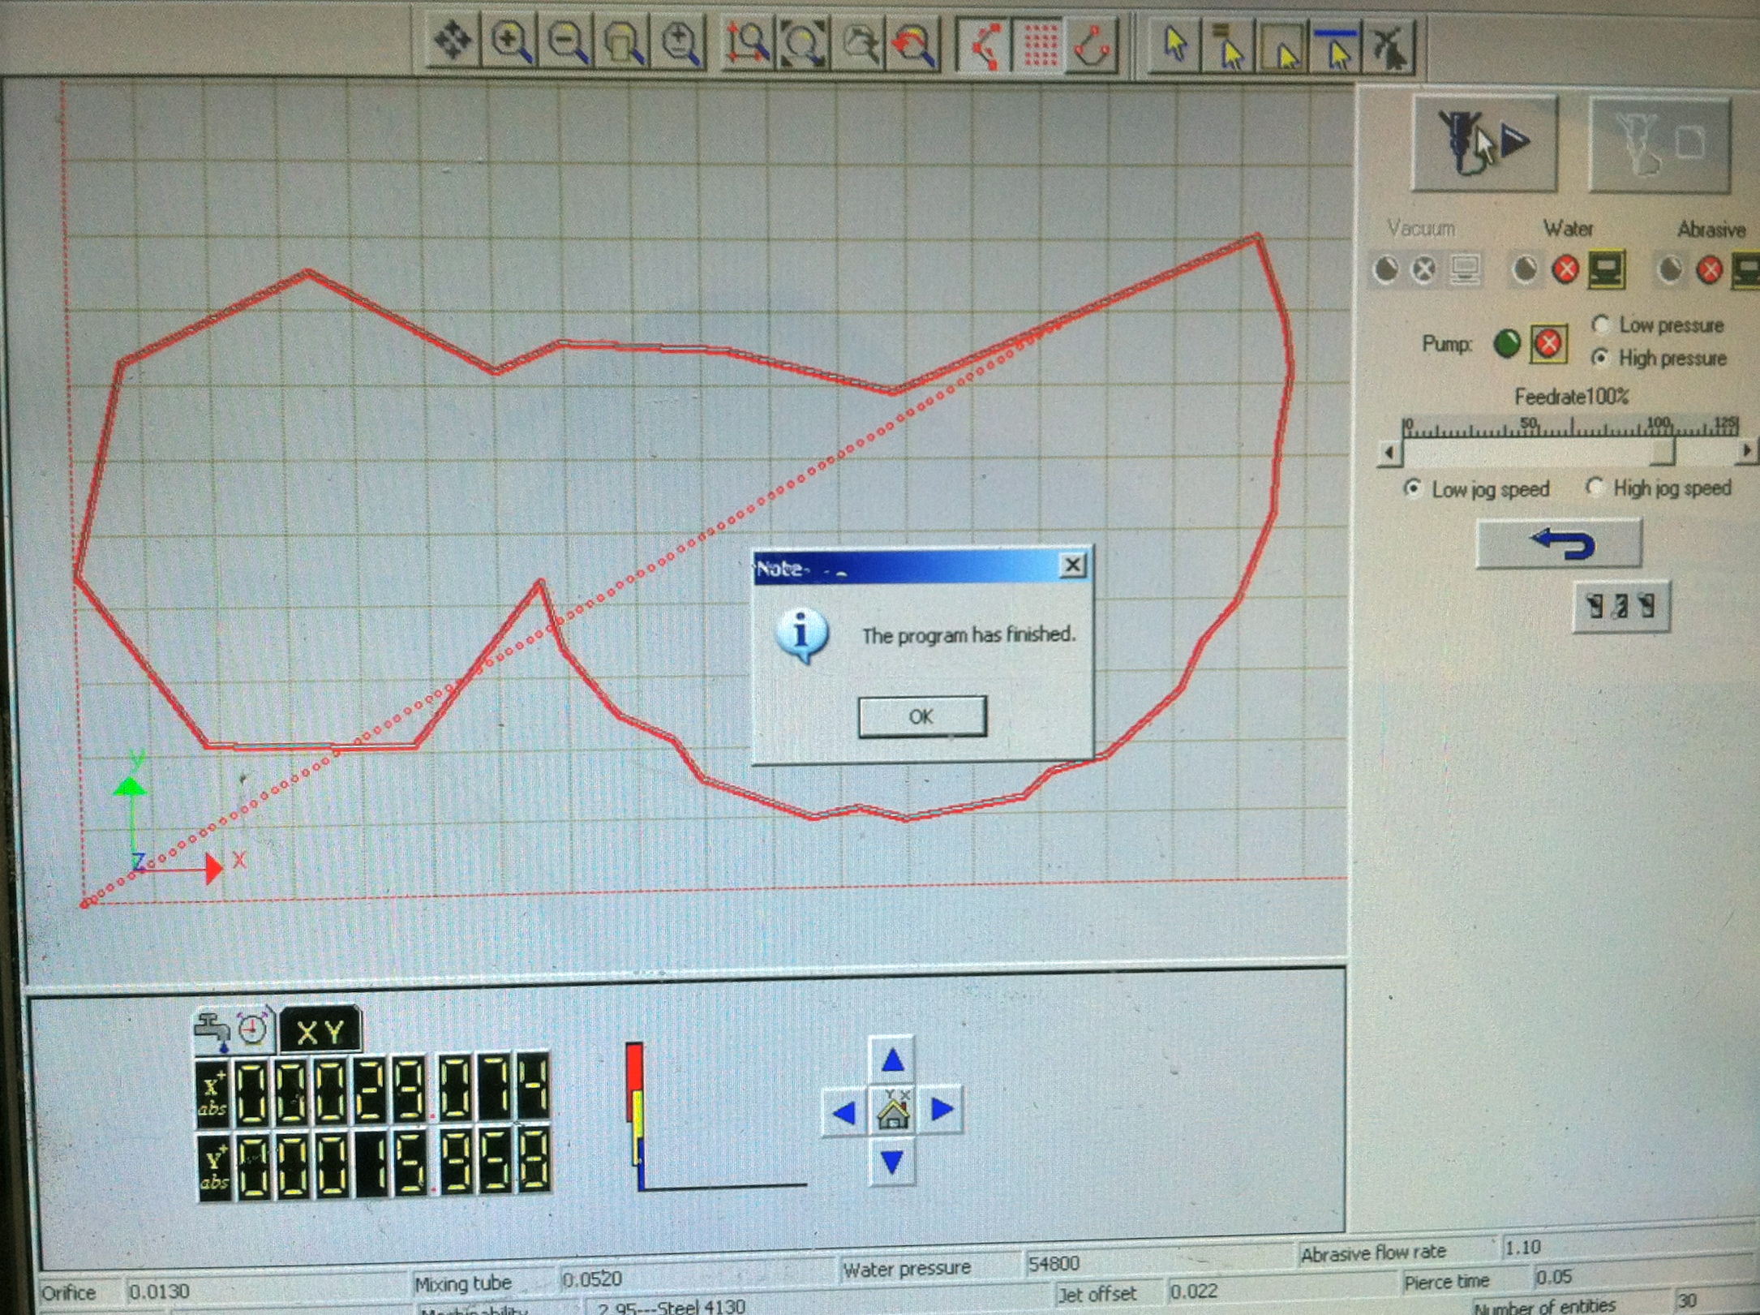Click OK in the Note dialog
The width and height of the screenshot is (1760, 1315).
click(x=922, y=717)
